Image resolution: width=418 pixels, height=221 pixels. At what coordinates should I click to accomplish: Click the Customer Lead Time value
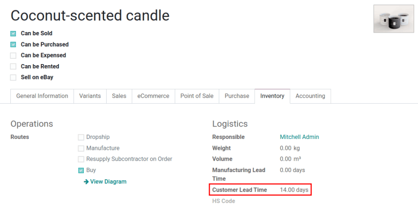(x=294, y=190)
